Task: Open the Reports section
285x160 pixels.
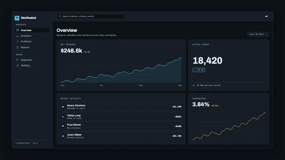Action: [32, 47]
